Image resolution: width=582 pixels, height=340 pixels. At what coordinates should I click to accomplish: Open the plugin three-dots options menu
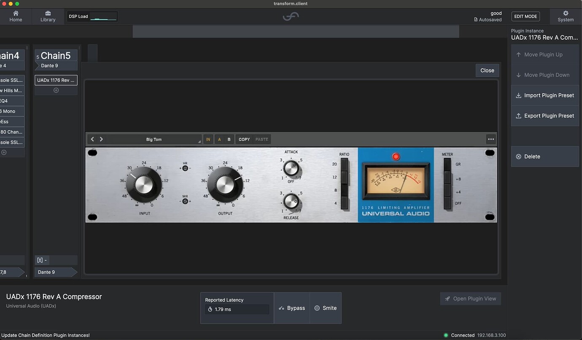(490, 139)
